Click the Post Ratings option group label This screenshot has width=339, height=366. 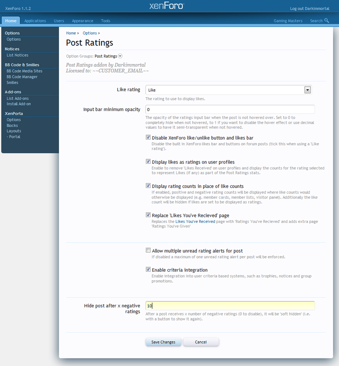click(106, 56)
